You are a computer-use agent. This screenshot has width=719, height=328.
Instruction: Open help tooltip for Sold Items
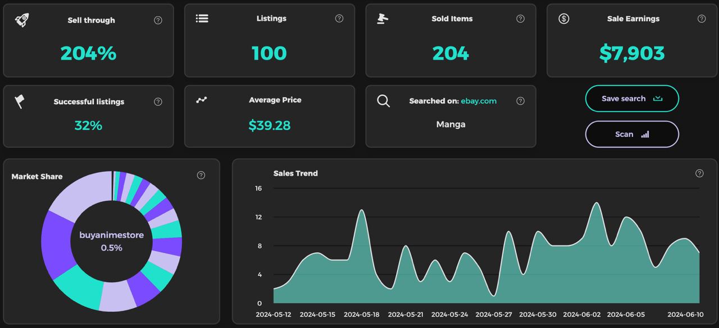tap(520, 19)
